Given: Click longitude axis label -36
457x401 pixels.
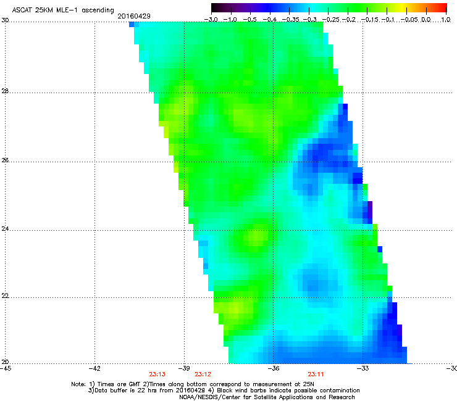Looking at the screenshot, I should (x=274, y=368).
